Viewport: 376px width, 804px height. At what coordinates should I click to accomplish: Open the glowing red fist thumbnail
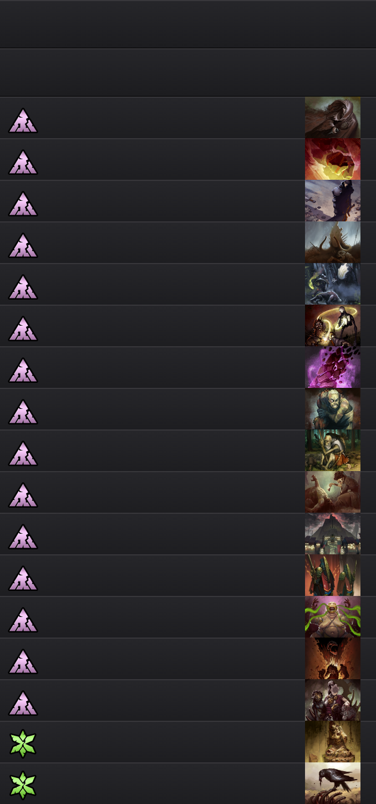[333, 159]
